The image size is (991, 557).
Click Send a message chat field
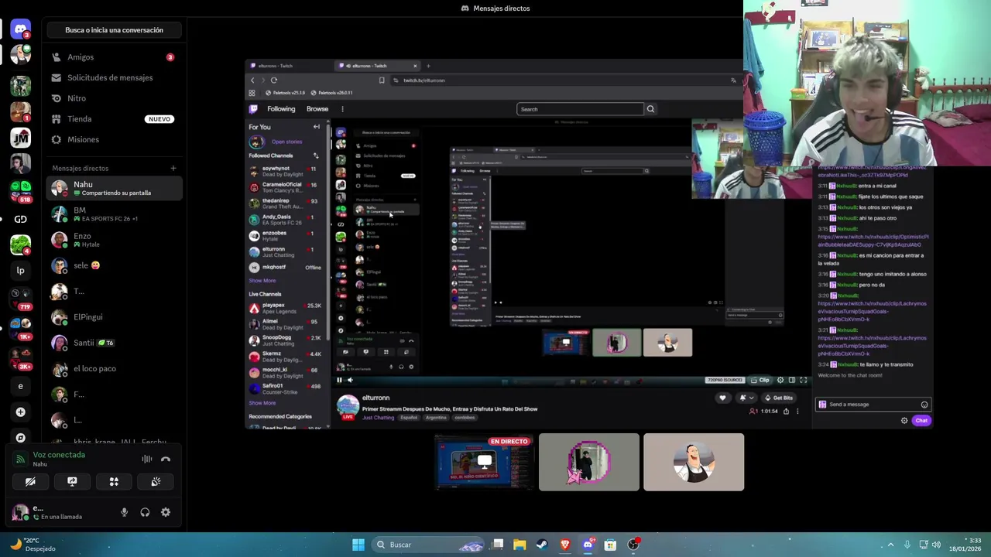873,405
